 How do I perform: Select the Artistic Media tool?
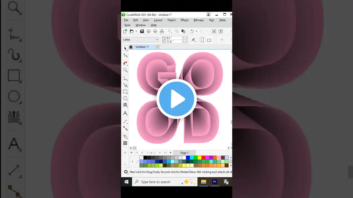click(x=125, y=85)
